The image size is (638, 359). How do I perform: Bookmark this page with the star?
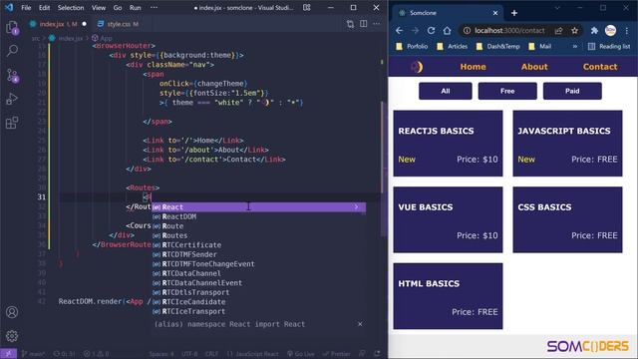(574, 31)
